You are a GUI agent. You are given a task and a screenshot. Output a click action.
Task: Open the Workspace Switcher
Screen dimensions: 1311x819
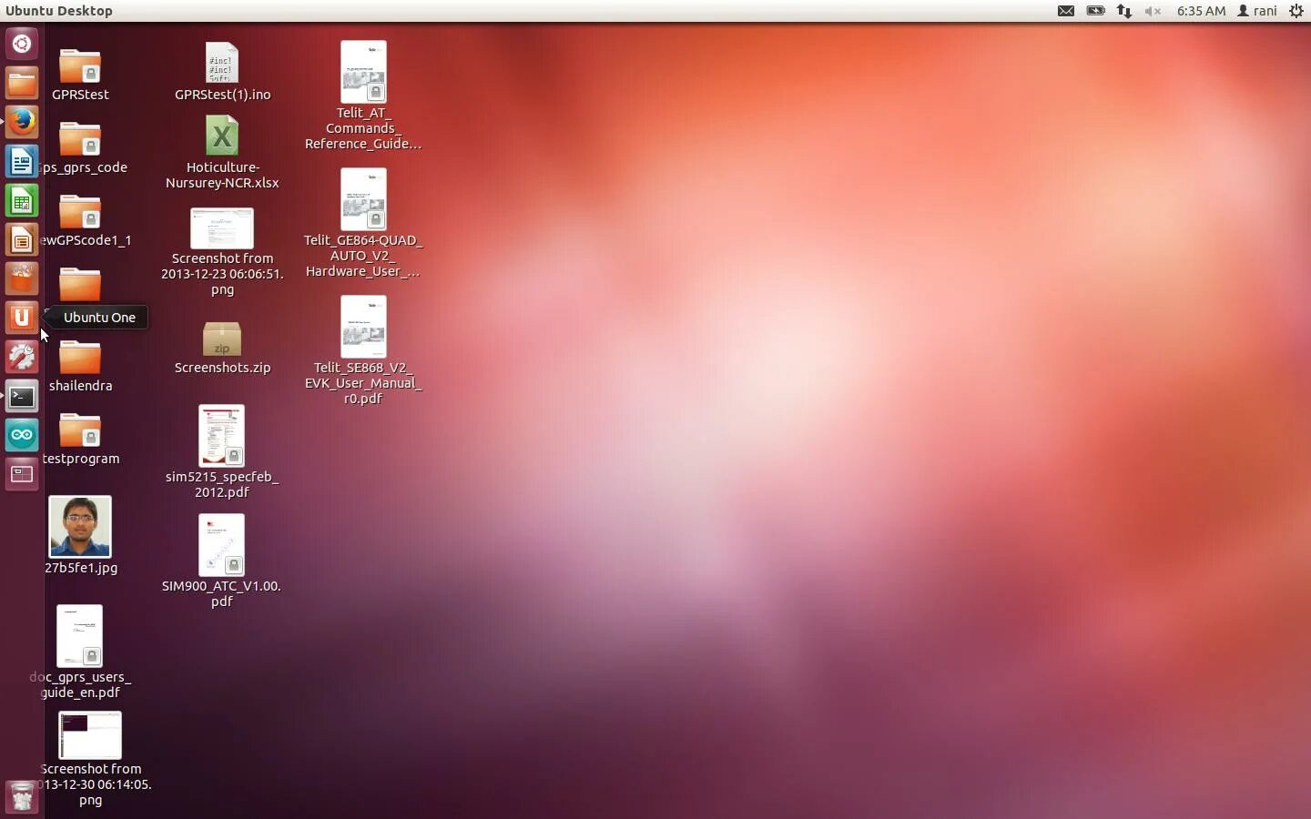tap(22, 474)
